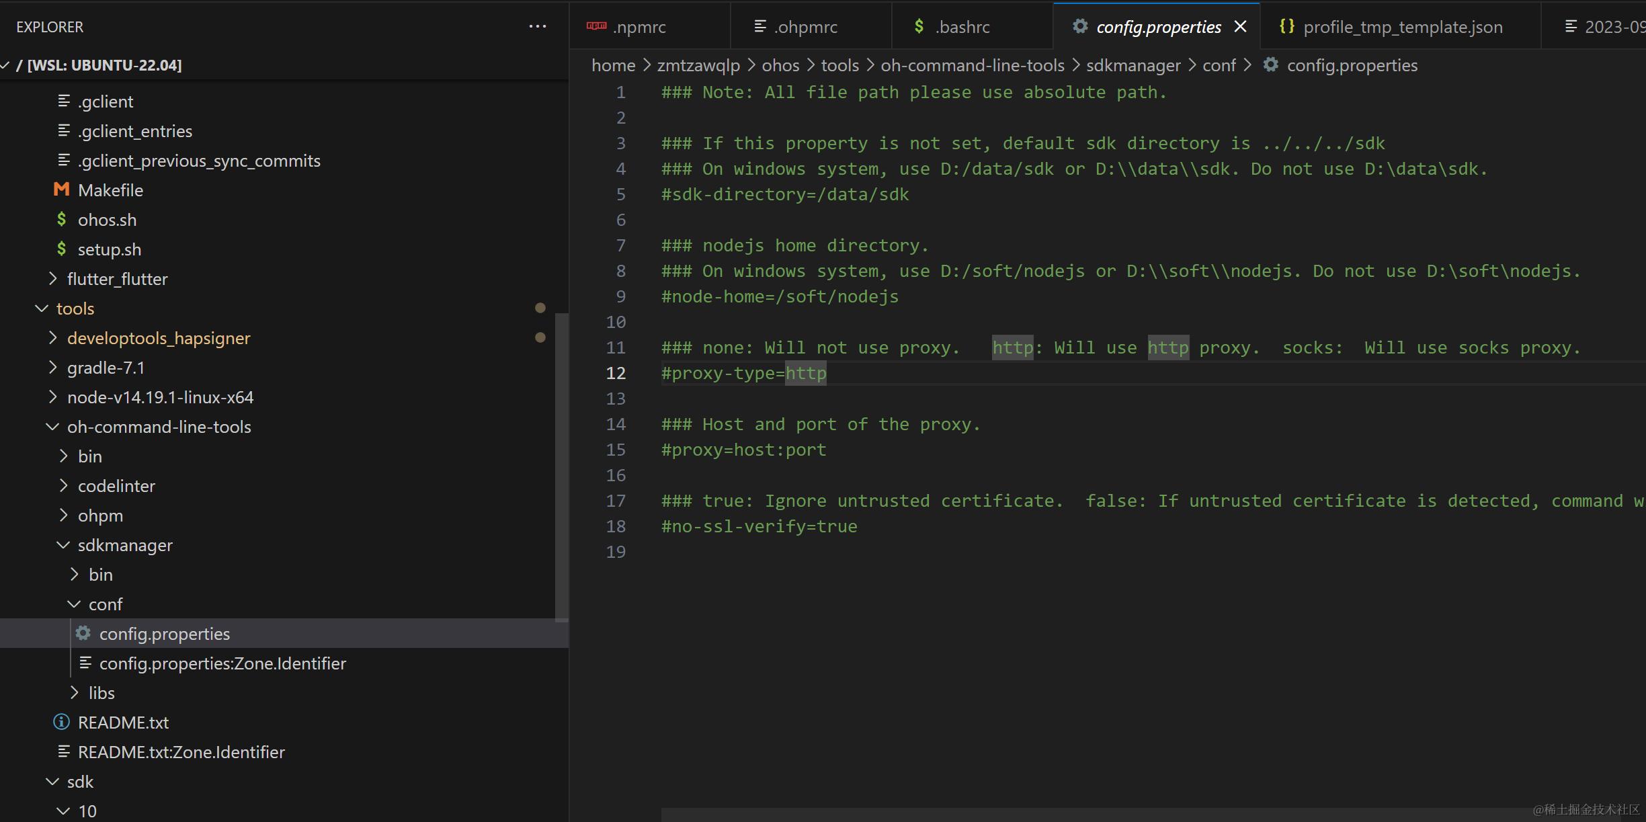
Task: Click the gear icon of config.properties in tree
Action: coord(83,634)
